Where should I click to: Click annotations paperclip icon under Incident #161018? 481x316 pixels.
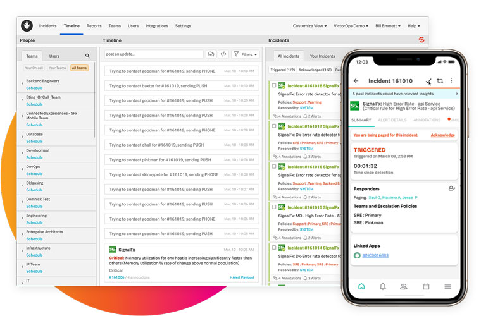tap(275, 116)
